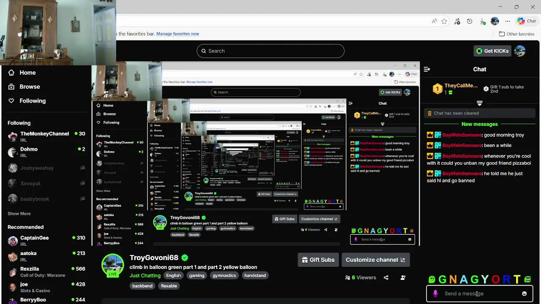Screen dimensions: 541x304
Task: Click Gift 1 sub to take 2nd
Action: [504, 89]
